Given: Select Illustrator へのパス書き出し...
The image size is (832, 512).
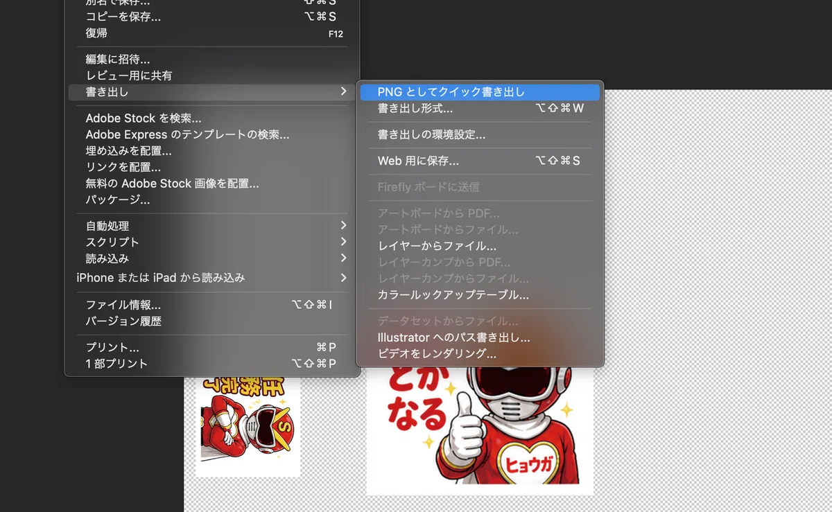Looking at the screenshot, I should 480,338.
